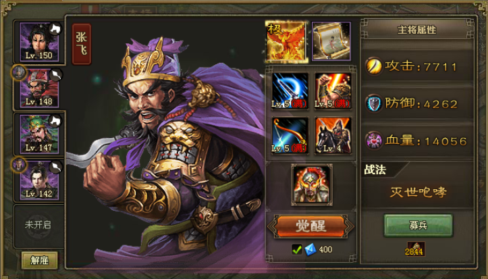Select the golden phoenix 极 equipment icon
The width and height of the screenshot is (488, 279).
point(287,41)
